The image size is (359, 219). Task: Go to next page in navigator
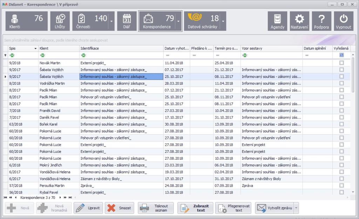point(65,198)
